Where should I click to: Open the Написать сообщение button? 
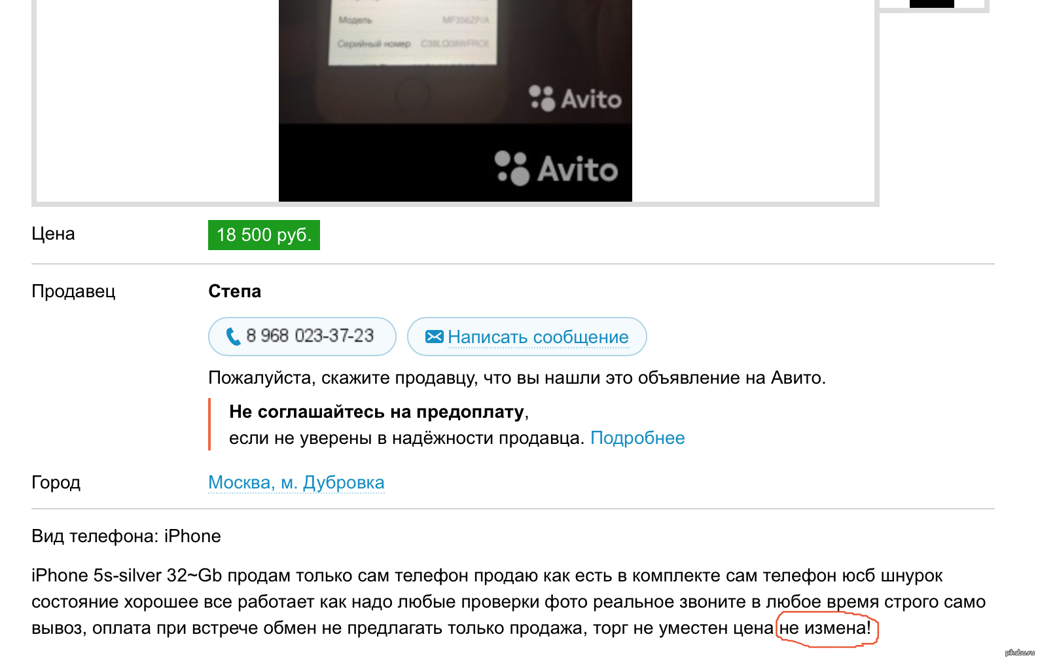tap(527, 337)
